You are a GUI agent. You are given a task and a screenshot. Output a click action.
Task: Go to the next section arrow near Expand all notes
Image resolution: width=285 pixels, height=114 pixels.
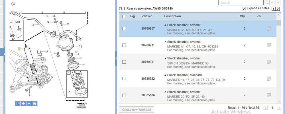coord(278,9)
